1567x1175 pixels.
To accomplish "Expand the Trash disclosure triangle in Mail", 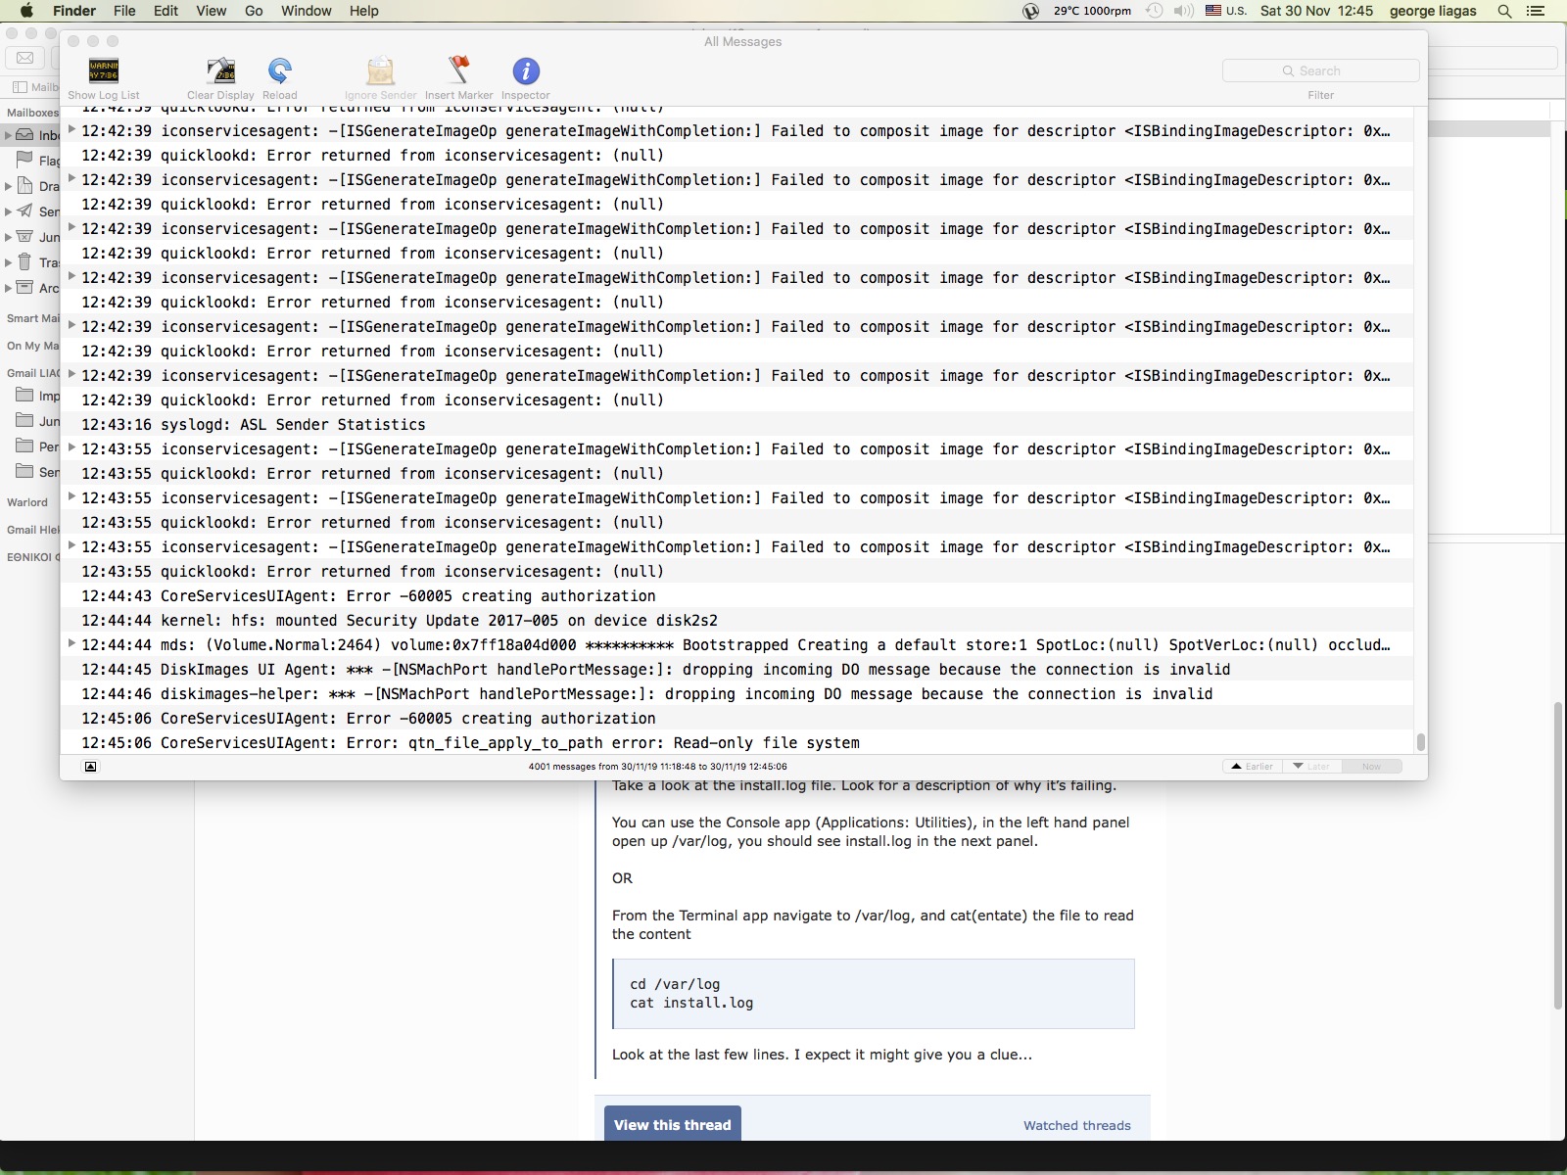I will coord(9,262).
